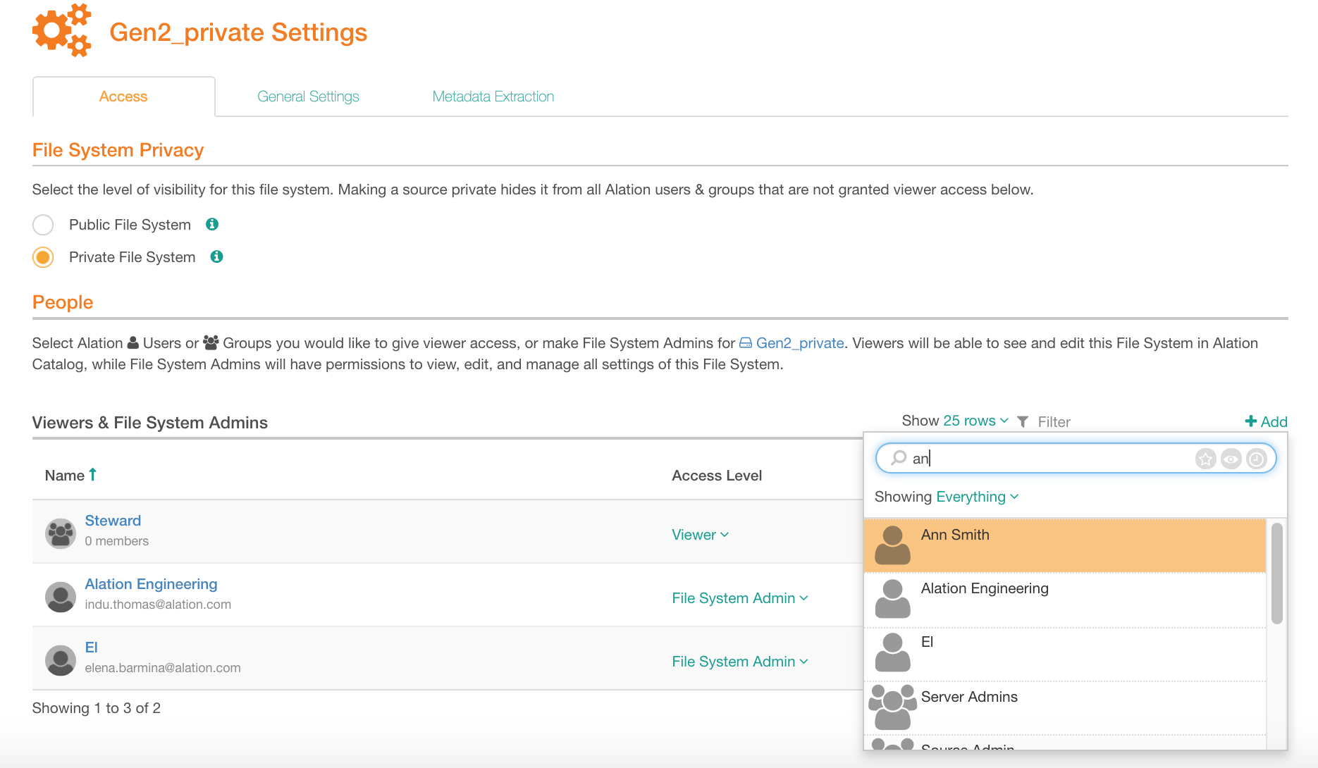Click the file system icon before Gen2_private link
The width and height of the screenshot is (1318, 768).
point(745,343)
